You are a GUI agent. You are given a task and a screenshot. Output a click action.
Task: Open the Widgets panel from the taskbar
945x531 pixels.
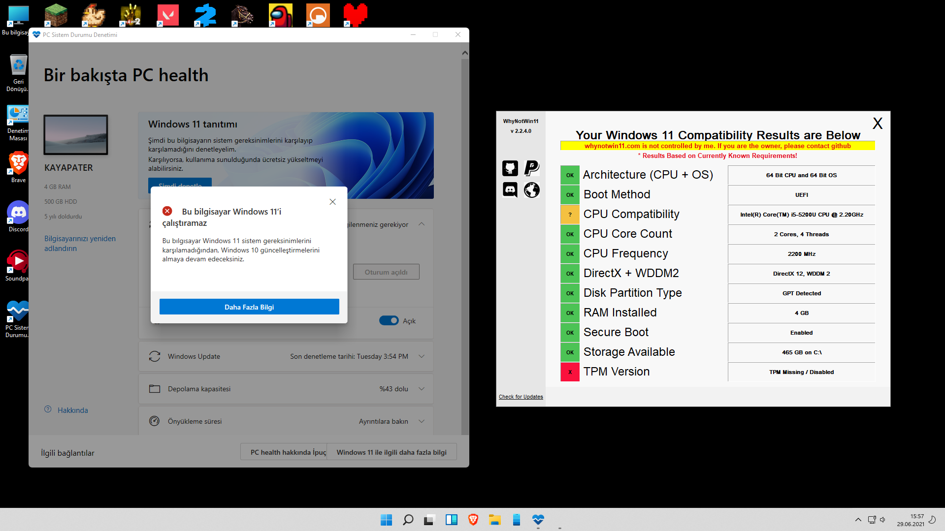click(451, 520)
